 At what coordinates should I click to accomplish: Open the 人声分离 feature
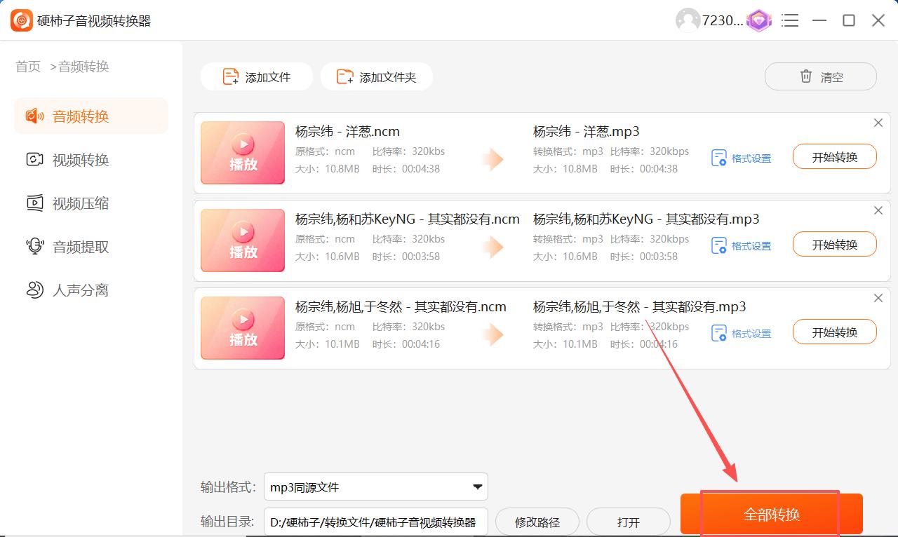click(x=70, y=290)
